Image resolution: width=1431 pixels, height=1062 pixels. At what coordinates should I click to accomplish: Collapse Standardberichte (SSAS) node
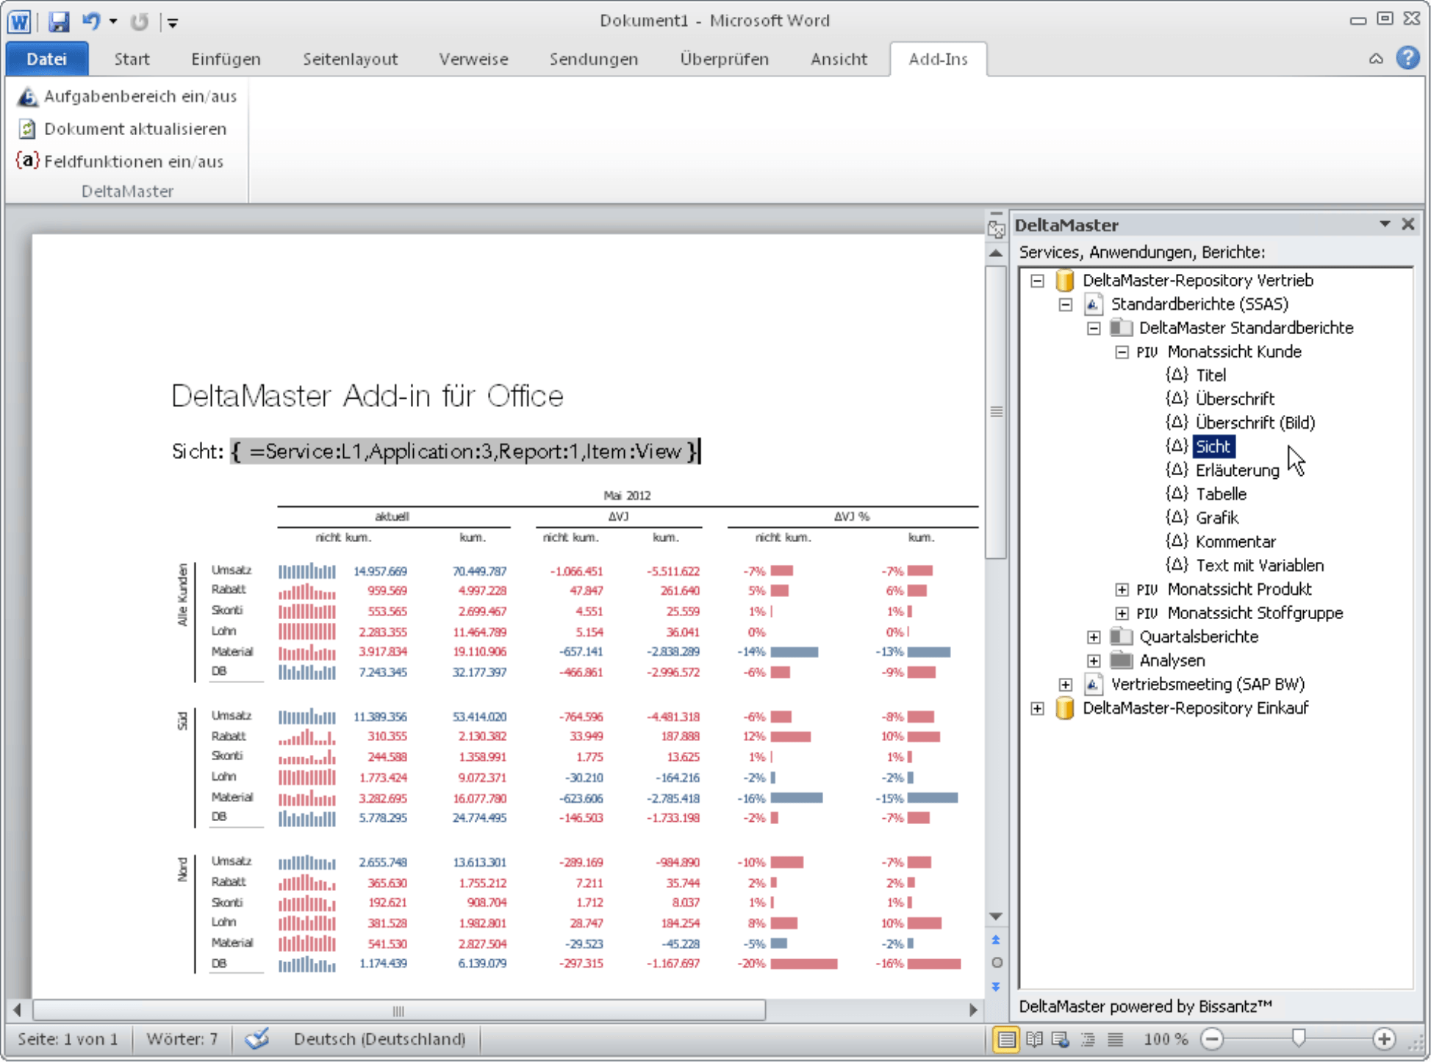pos(1066,304)
